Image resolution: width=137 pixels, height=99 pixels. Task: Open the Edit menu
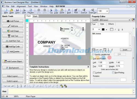click(x=13, y=6)
